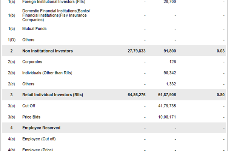
Task: Click the 'Employee Reserved' heading
Action: coord(41,128)
